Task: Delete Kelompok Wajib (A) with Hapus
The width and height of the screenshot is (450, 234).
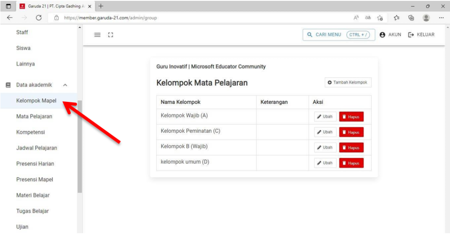Action: click(351, 117)
